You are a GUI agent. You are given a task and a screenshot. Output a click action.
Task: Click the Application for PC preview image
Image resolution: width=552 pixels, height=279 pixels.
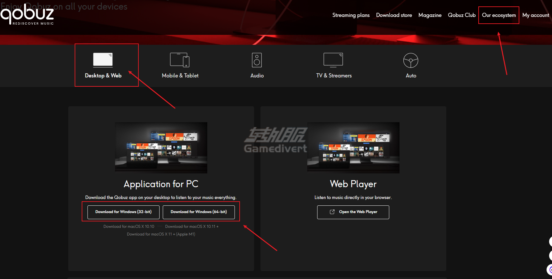coord(161,147)
